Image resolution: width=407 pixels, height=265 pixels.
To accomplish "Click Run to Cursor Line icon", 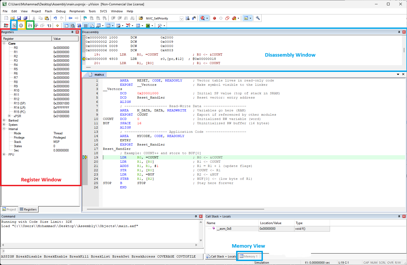I will (49, 26).
